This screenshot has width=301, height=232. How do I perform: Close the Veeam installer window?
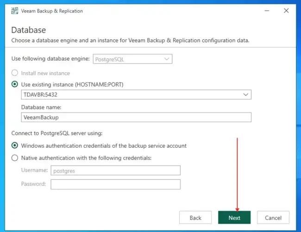point(286,11)
